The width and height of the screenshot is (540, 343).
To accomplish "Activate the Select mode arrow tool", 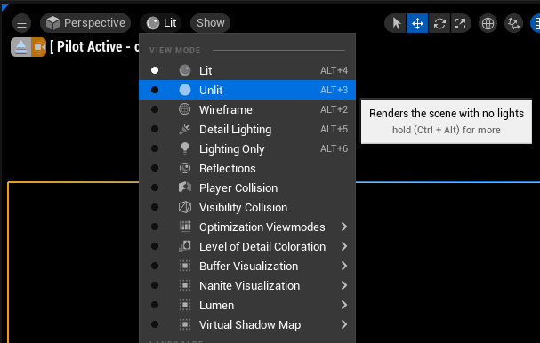I will 396,23.
